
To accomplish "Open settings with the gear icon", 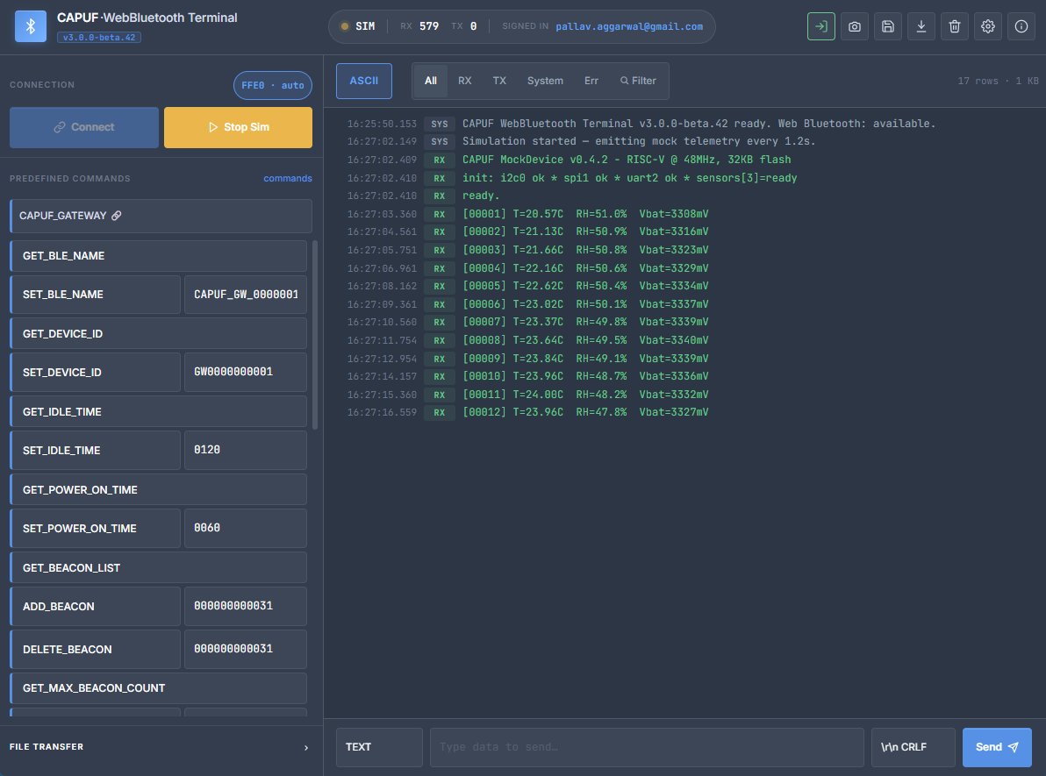I will pyautogui.click(x=987, y=26).
